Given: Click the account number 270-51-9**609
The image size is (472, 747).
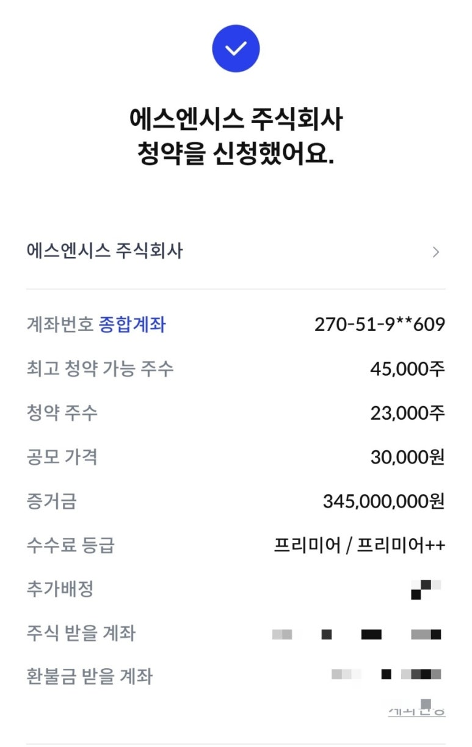Looking at the screenshot, I should coord(380,324).
